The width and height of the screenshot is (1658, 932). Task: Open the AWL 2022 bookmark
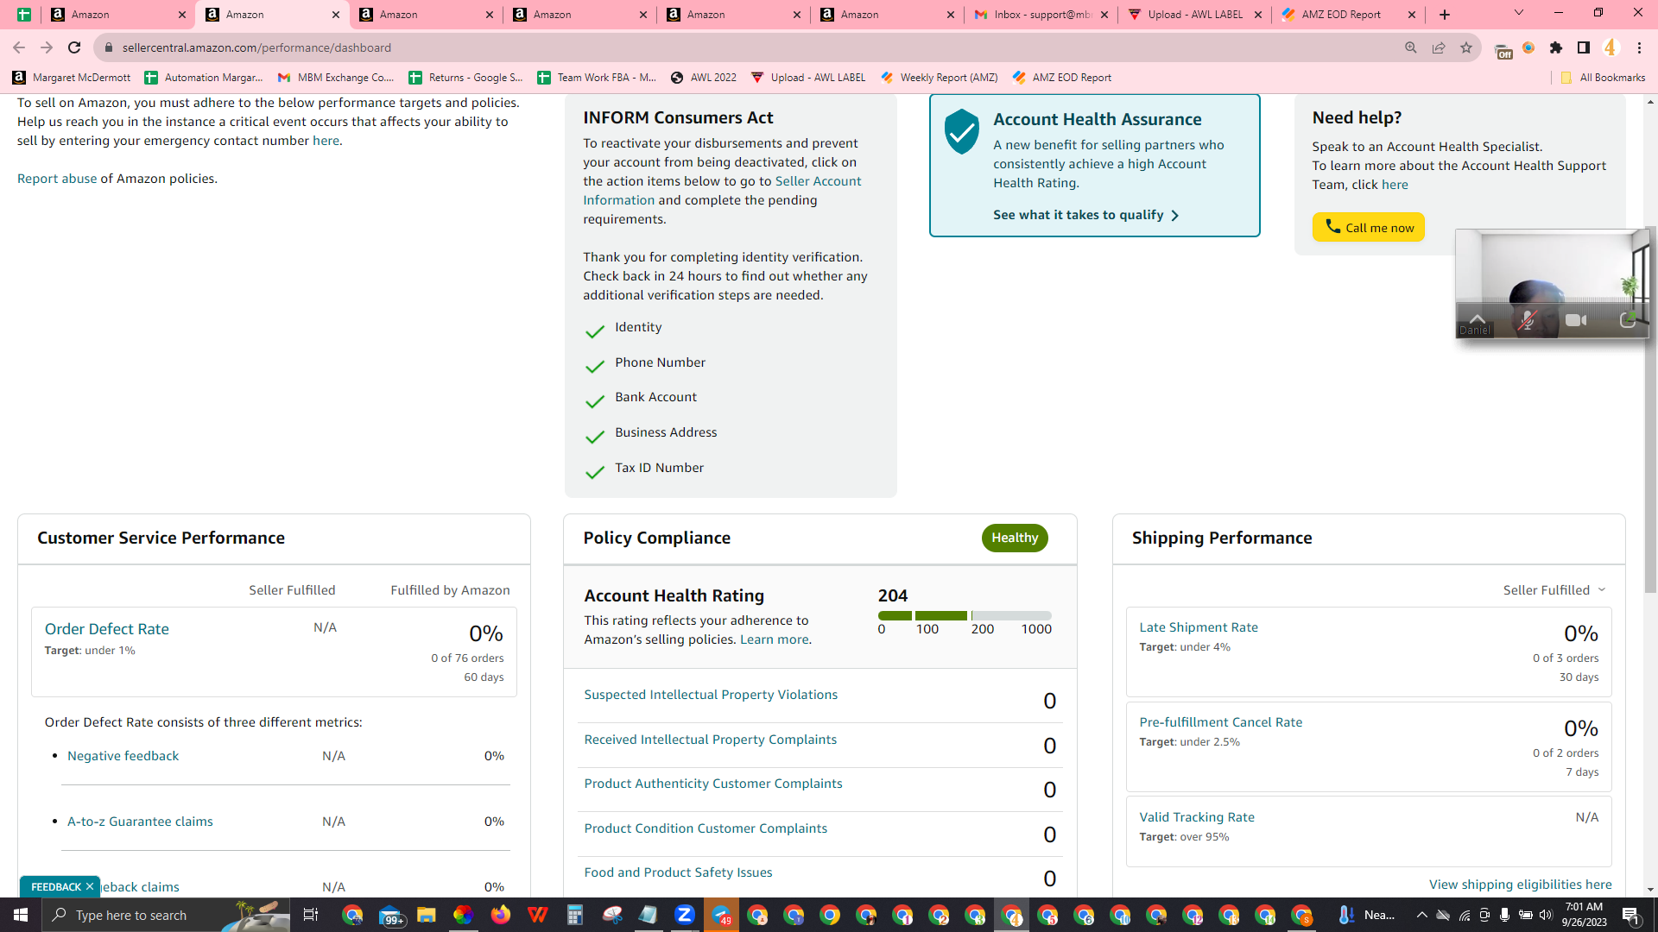703,78
